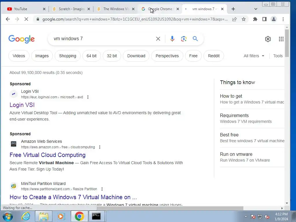
Task: Open the Login VSI sponsored link
Action: tap(22, 105)
